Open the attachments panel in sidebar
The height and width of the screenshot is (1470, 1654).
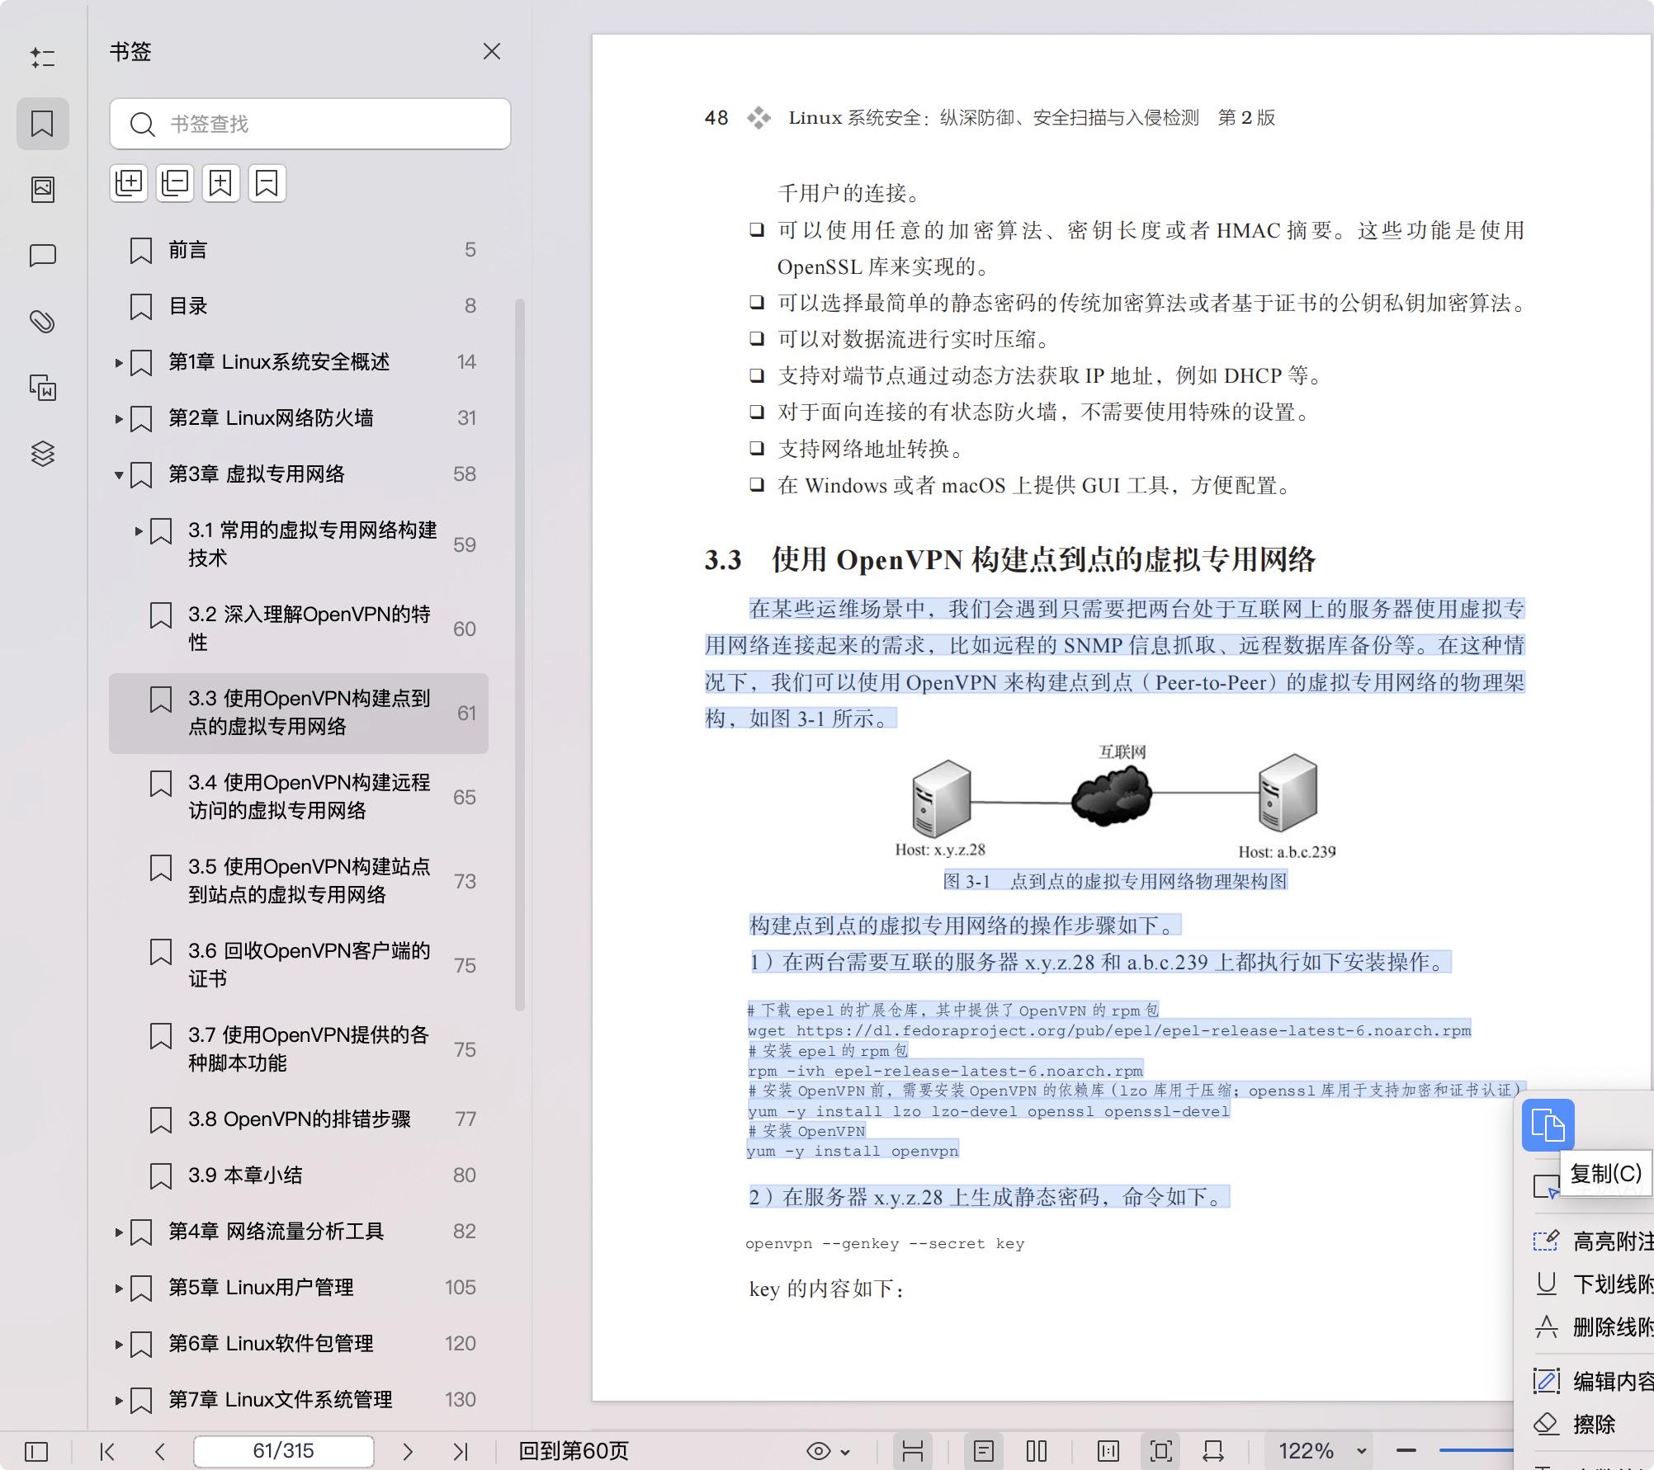[x=43, y=322]
